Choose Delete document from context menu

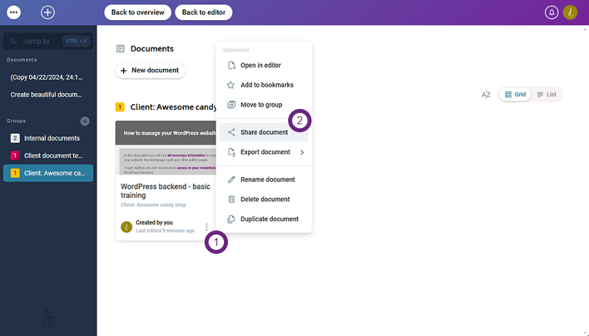[265, 199]
